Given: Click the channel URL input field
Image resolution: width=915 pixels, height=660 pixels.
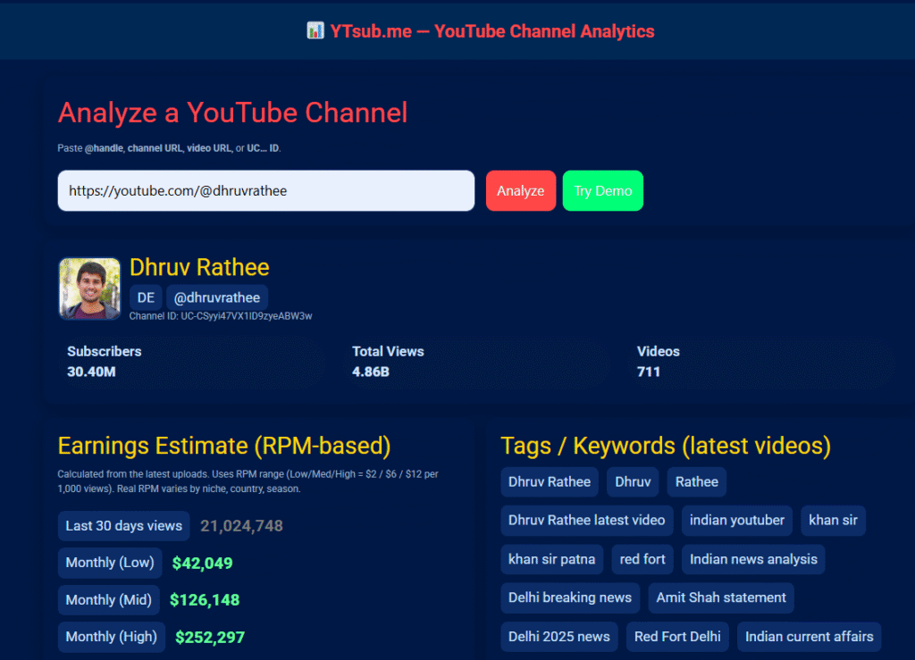Looking at the screenshot, I should (x=265, y=190).
